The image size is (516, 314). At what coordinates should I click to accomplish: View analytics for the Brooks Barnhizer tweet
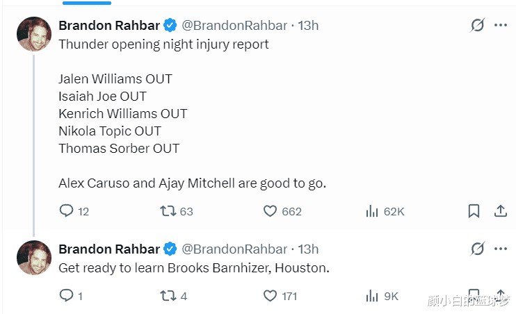pyautogui.click(x=372, y=296)
